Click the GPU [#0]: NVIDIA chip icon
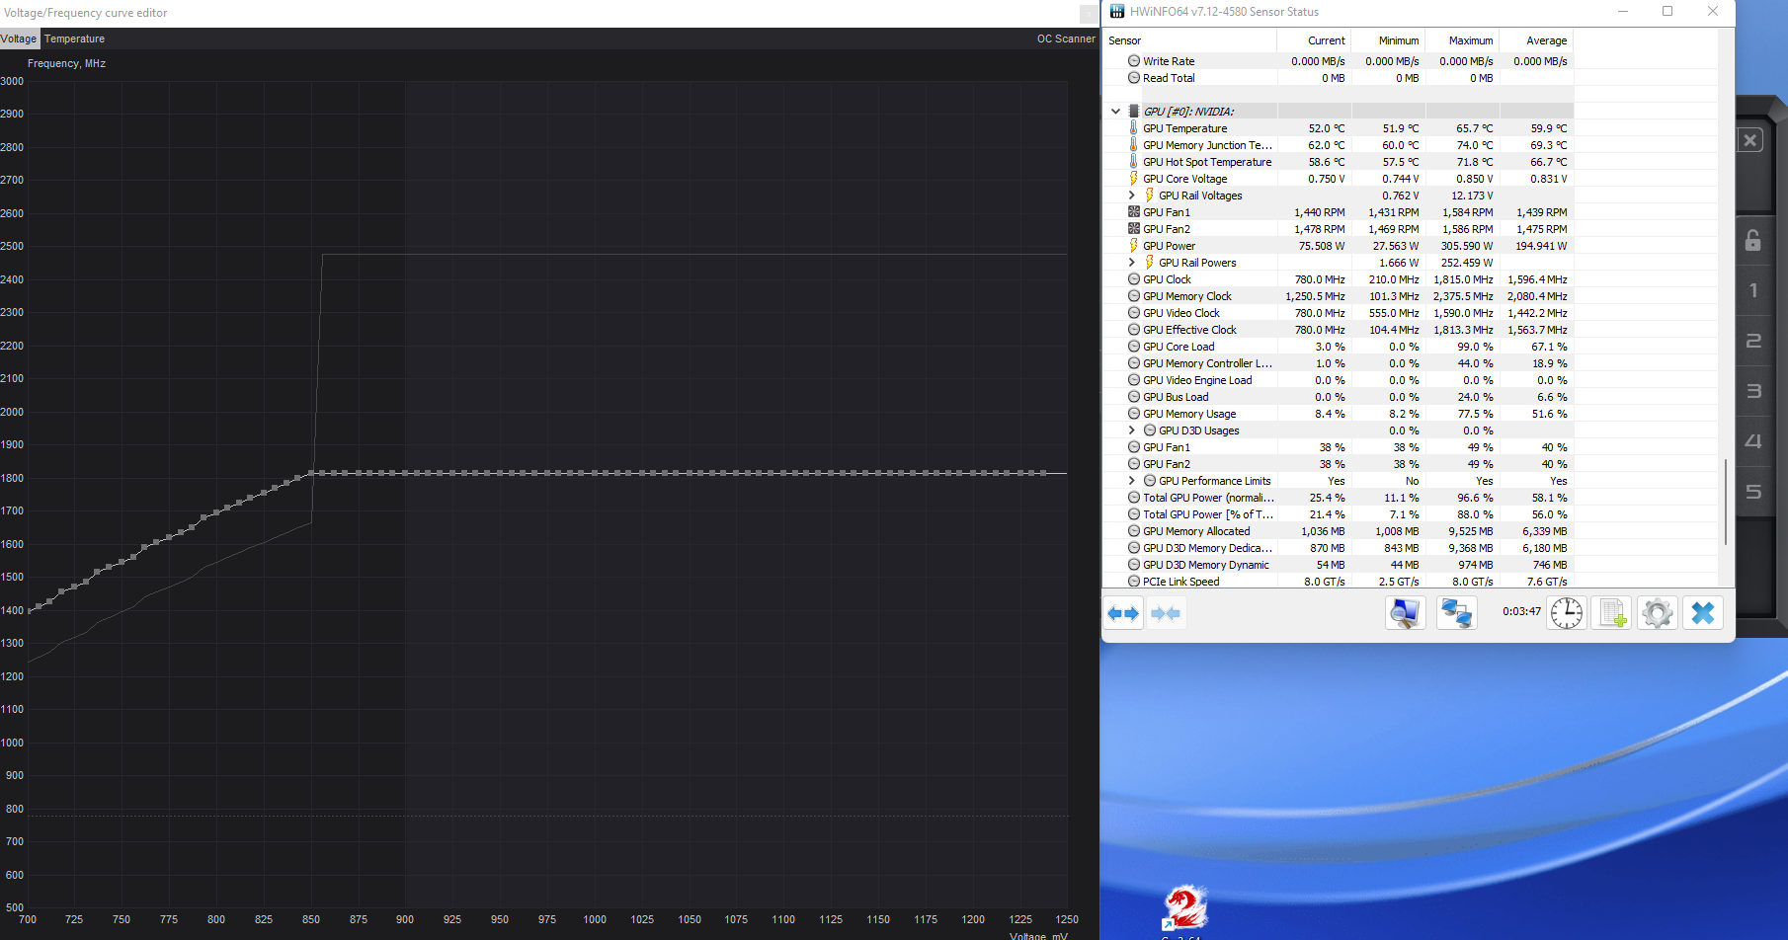 (x=1134, y=112)
